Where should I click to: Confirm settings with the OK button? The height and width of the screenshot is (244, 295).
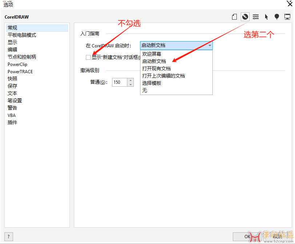coord(247,236)
